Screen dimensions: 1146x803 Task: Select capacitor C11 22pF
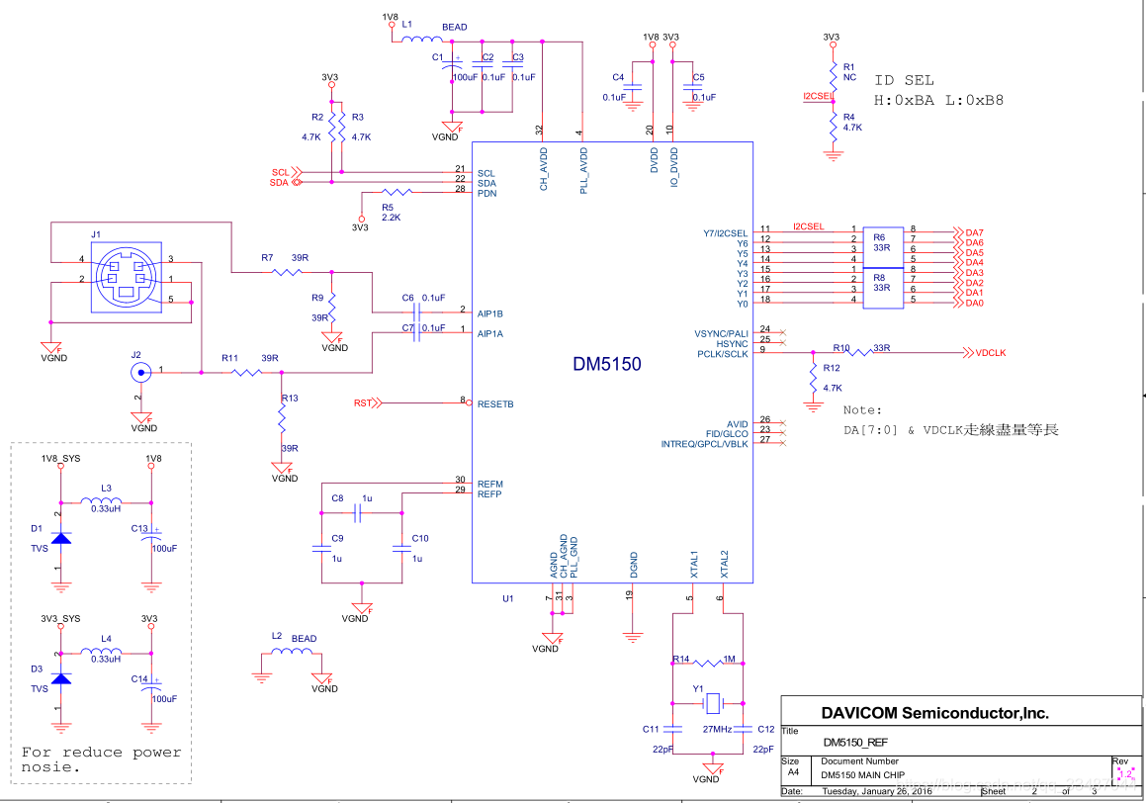[673, 729]
